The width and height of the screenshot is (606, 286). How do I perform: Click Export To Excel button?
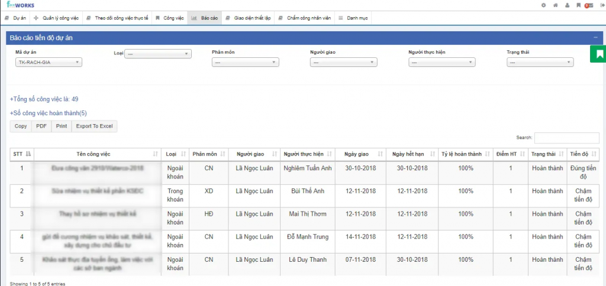point(94,126)
